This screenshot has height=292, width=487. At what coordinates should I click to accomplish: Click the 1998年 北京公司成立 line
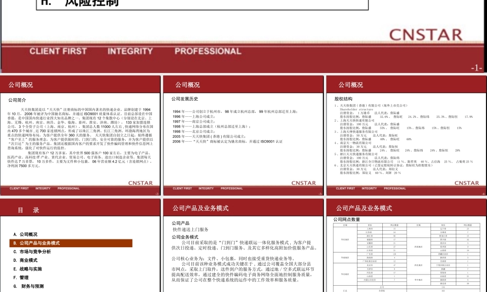pos(193,131)
